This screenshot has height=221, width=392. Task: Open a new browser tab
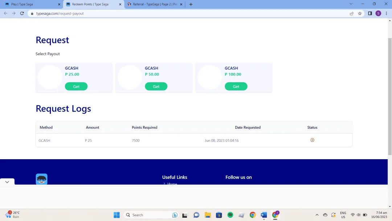[191, 4]
